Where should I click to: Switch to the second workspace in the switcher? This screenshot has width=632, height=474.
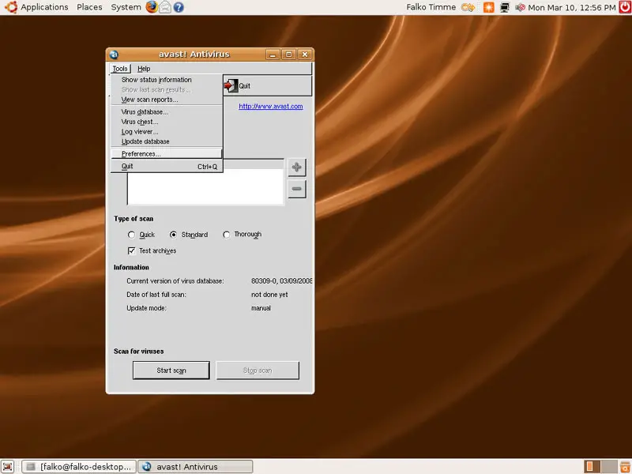[x=609, y=466]
